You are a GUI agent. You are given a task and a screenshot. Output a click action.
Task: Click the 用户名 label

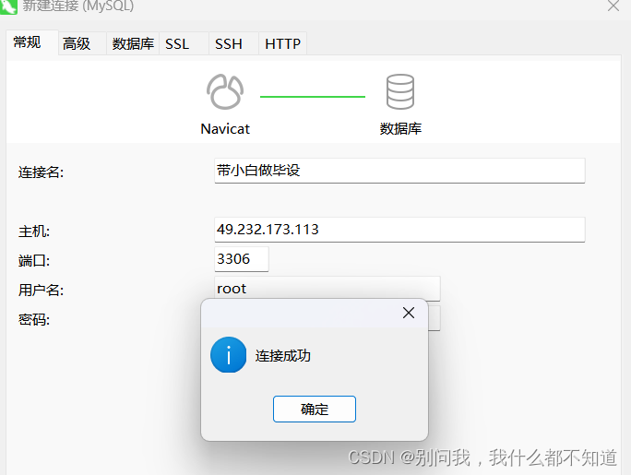tap(41, 290)
